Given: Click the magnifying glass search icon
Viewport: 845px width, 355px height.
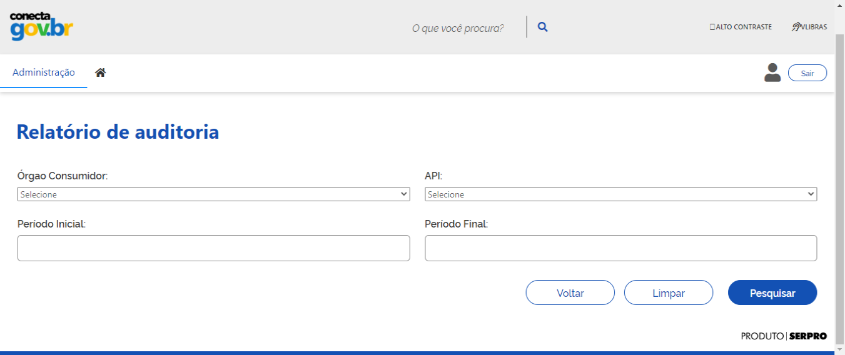Looking at the screenshot, I should tap(543, 27).
